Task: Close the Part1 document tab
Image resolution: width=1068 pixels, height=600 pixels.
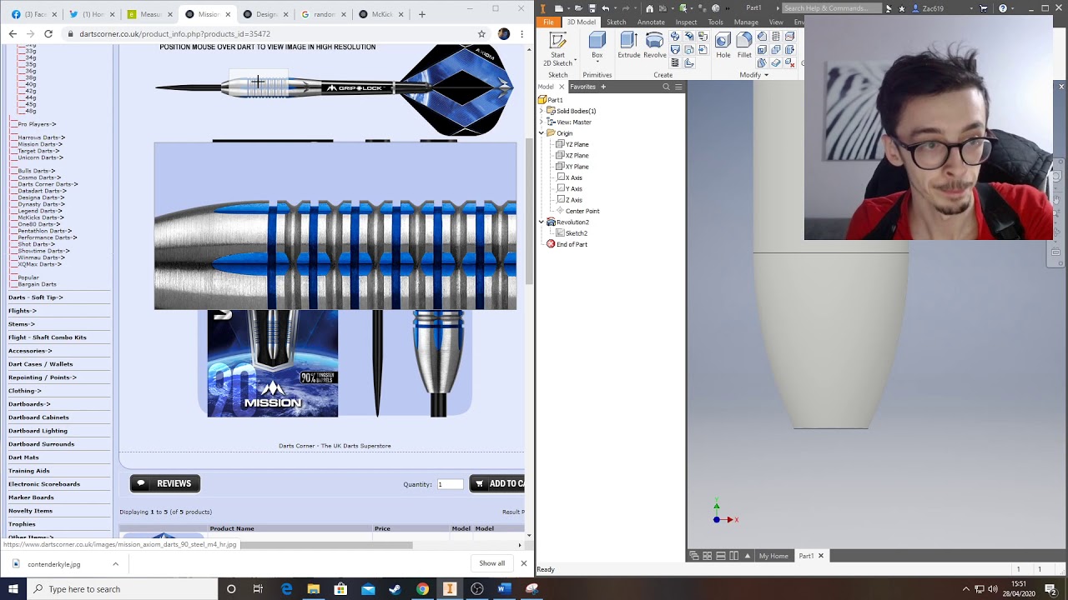Action: 820,556
